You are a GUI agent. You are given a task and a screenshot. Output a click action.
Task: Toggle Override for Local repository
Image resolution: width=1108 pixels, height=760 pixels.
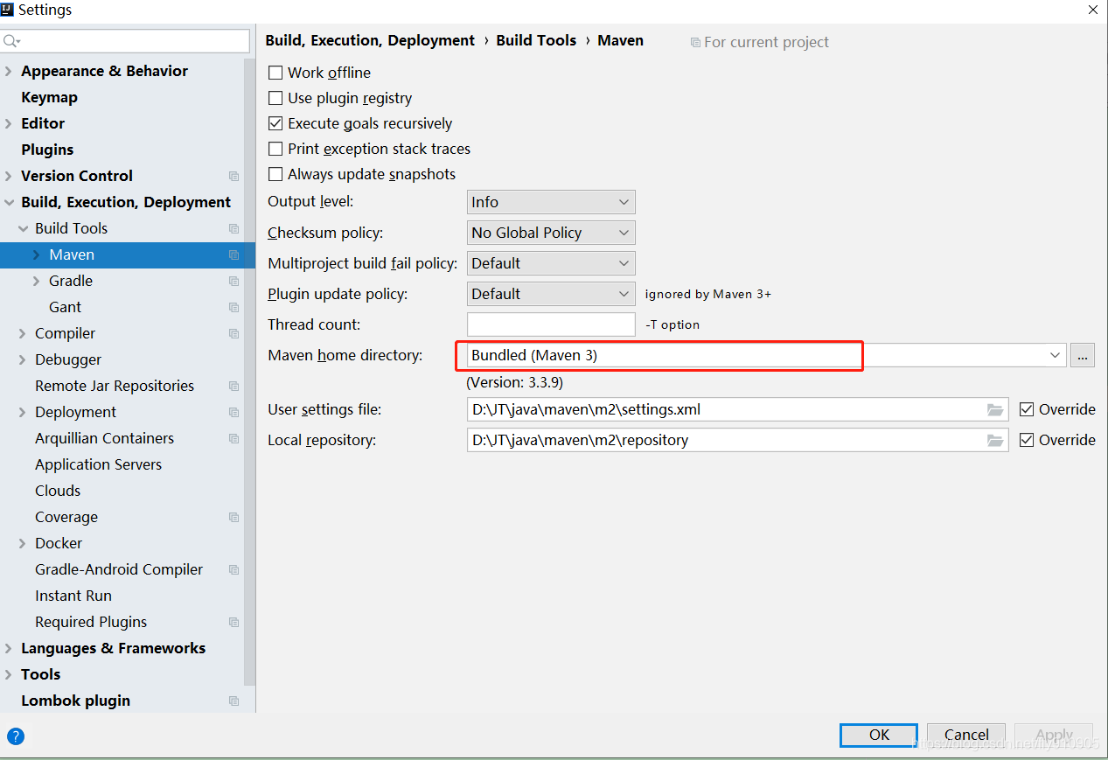coord(1027,440)
